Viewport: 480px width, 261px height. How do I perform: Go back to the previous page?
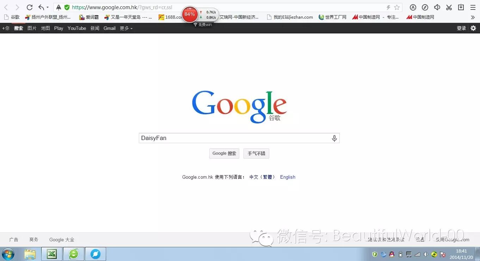[x=6, y=7]
